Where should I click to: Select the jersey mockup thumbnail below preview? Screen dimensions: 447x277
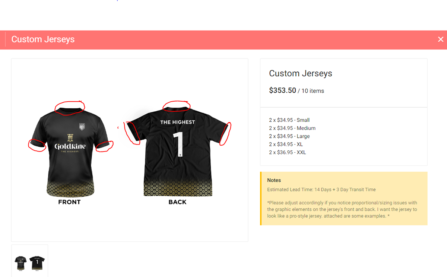30,261
